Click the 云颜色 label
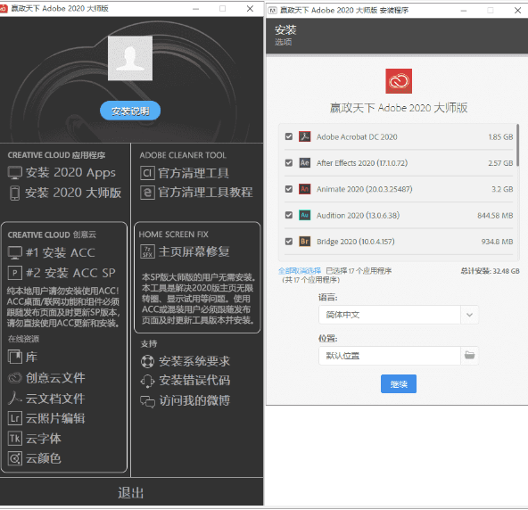The image size is (528, 510). [x=44, y=458]
